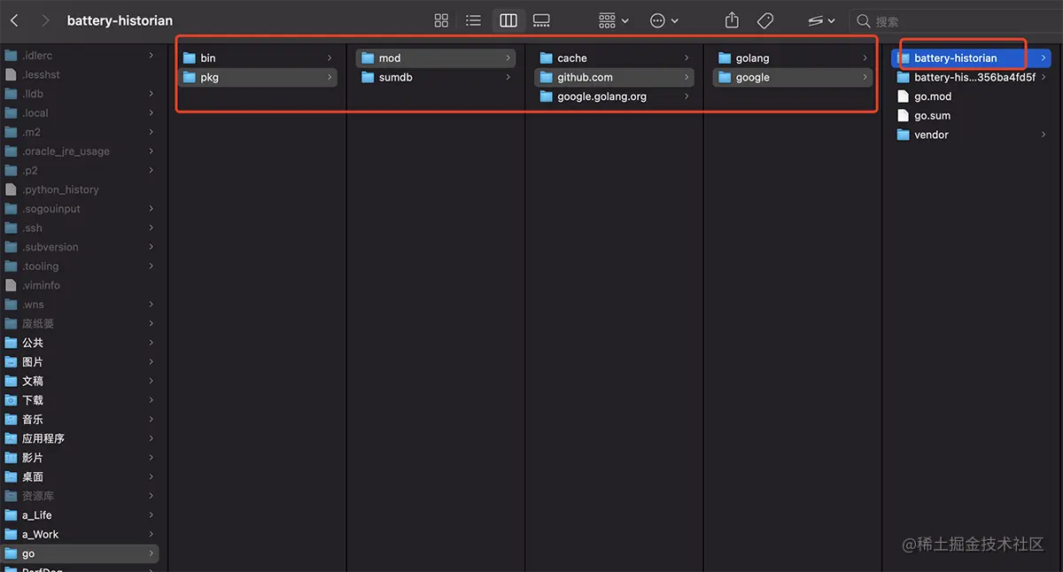
Task: Select the .ssh folder
Action: point(80,228)
